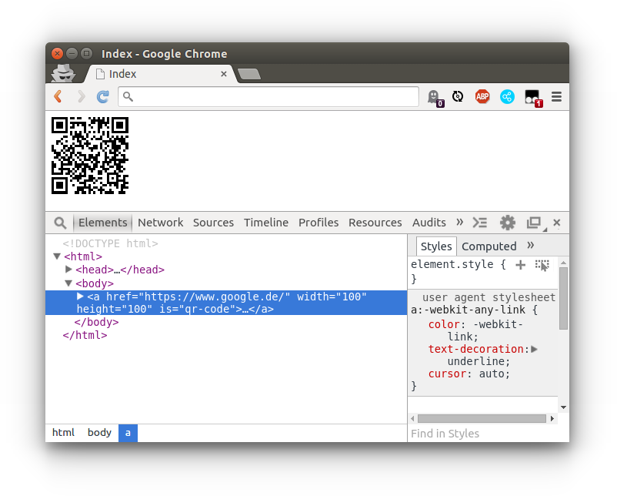Collapse the body node

point(68,283)
